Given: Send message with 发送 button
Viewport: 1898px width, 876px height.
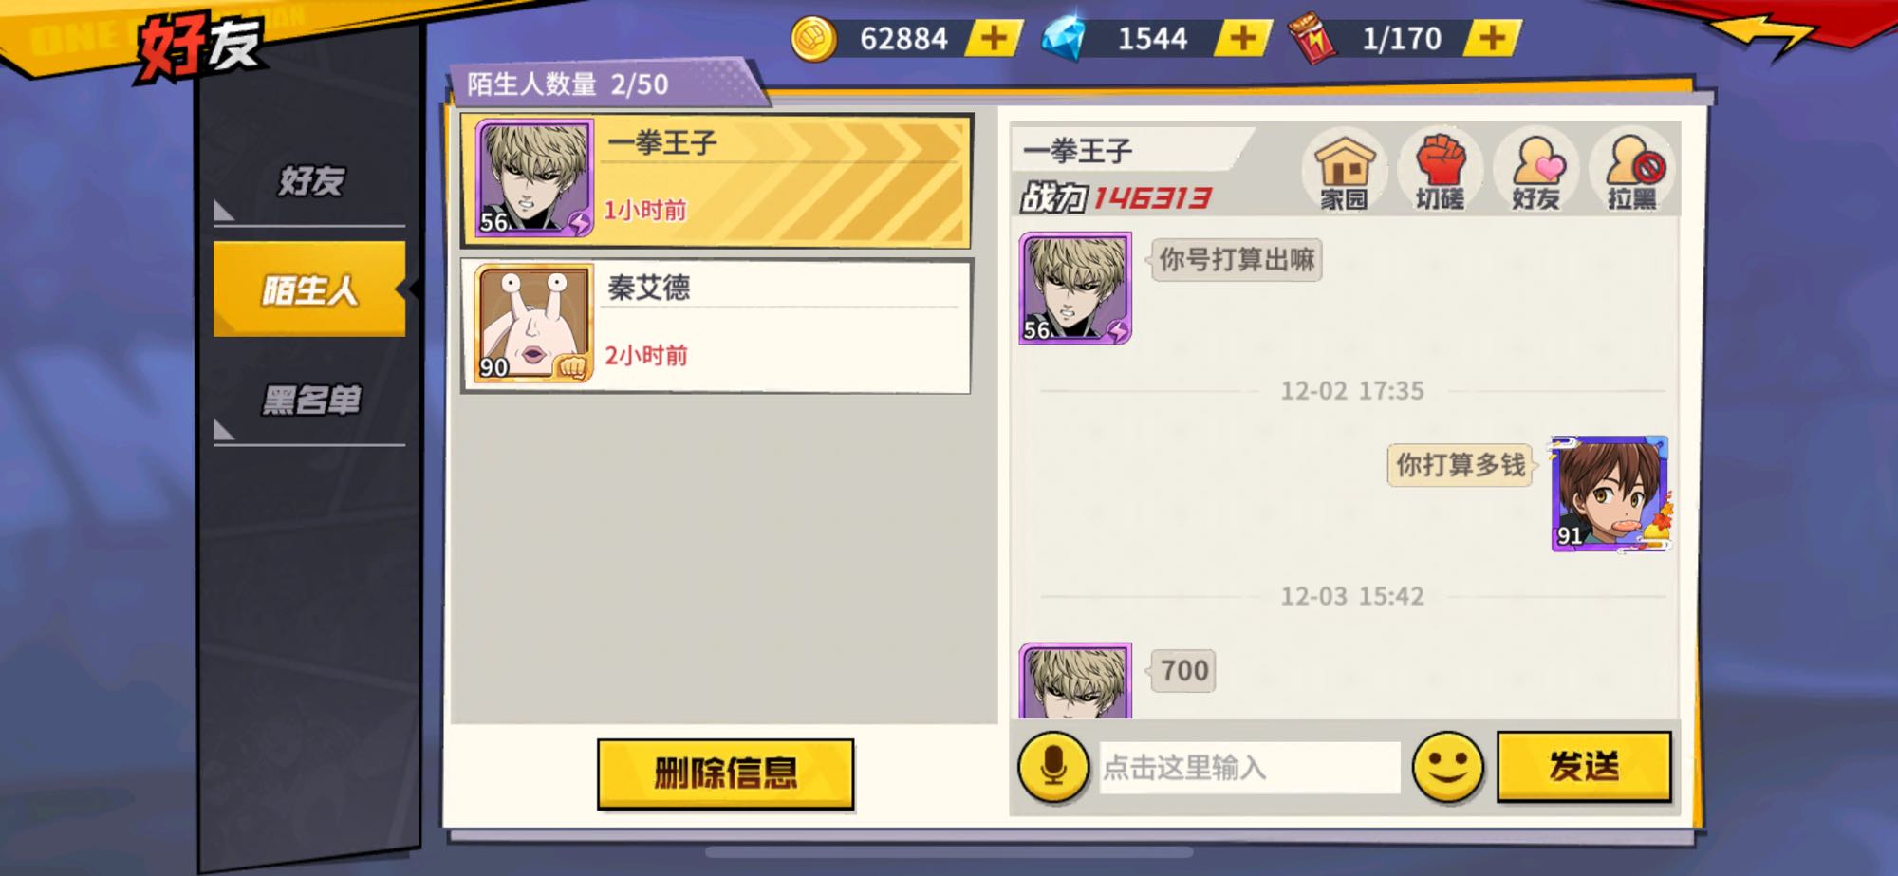Looking at the screenshot, I should [x=1584, y=766].
